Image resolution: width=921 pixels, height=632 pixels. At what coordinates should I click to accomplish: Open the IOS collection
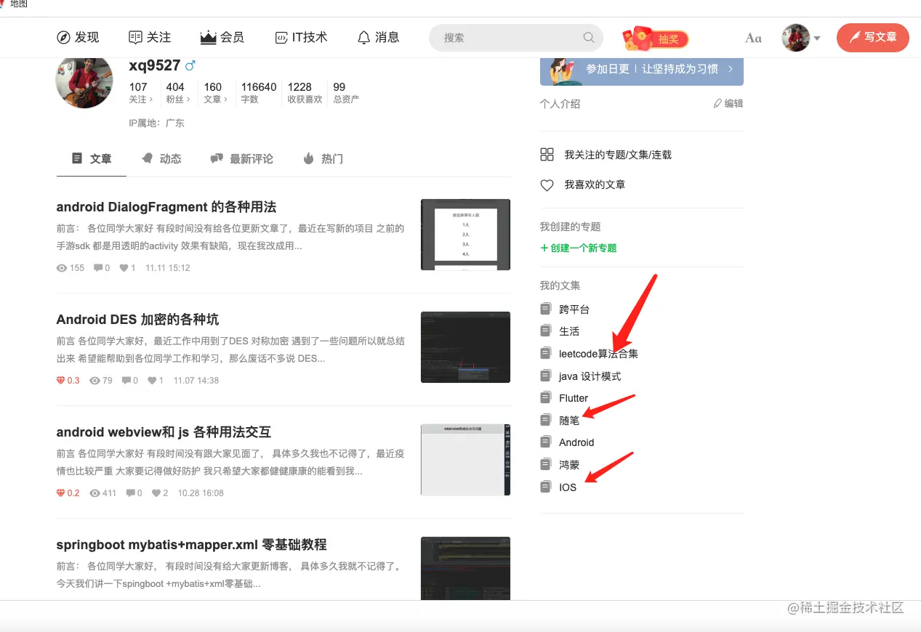pyautogui.click(x=568, y=487)
